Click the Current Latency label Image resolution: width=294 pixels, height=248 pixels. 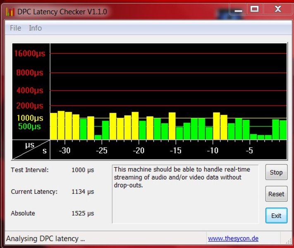(34, 191)
